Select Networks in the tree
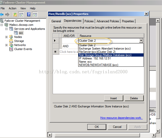Viewport: 162px width, 138px height. (x=20, y=45)
